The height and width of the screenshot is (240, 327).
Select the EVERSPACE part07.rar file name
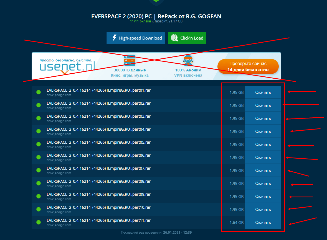(98, 168)
